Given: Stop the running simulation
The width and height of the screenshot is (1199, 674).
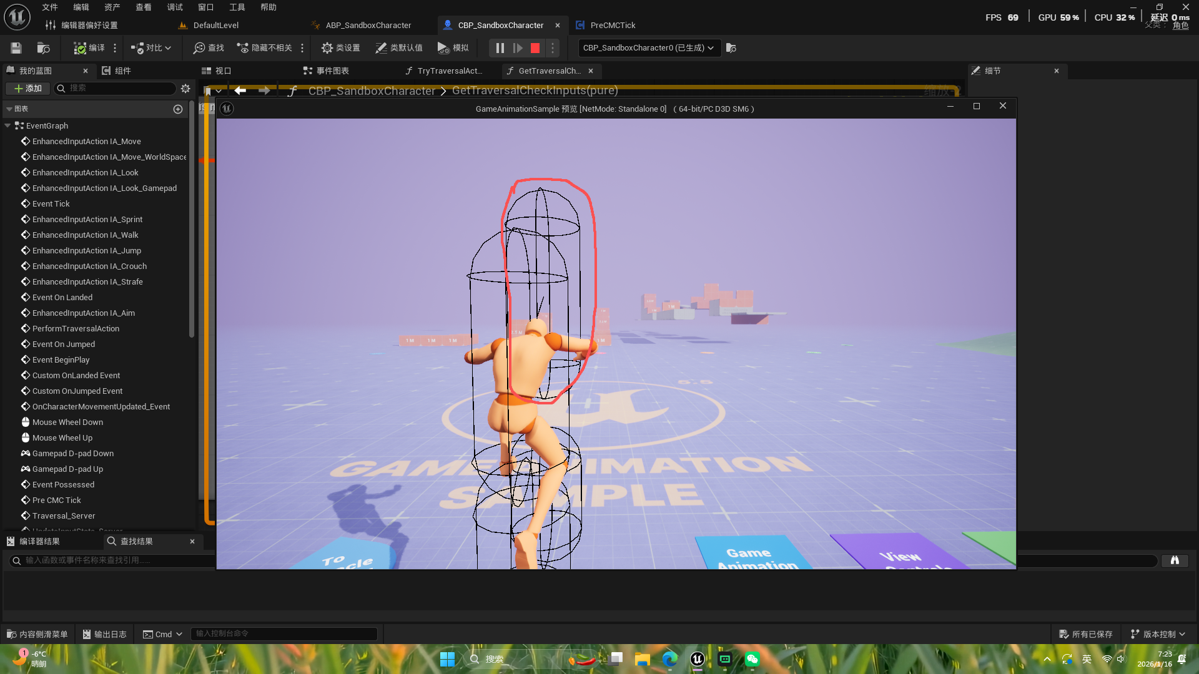Looking at the screenshot, I should click(x=535, y=48).
